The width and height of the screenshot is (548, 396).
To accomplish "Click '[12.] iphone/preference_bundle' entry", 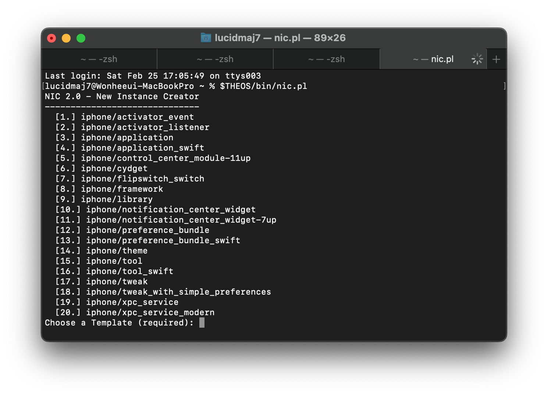I will click(x=132, y=230).
